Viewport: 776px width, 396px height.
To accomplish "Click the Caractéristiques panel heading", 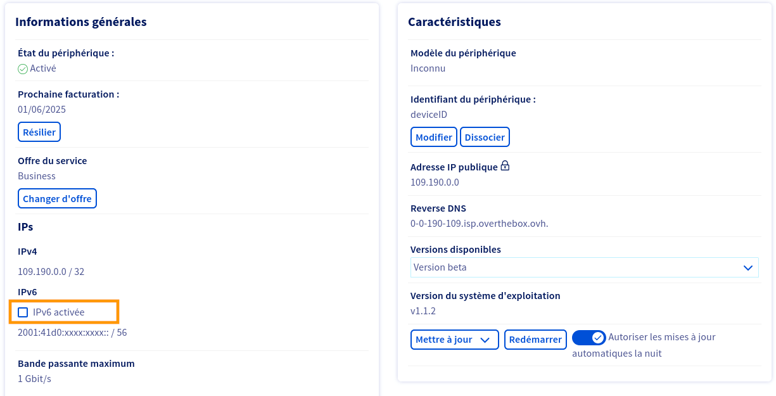I will 454,22.
